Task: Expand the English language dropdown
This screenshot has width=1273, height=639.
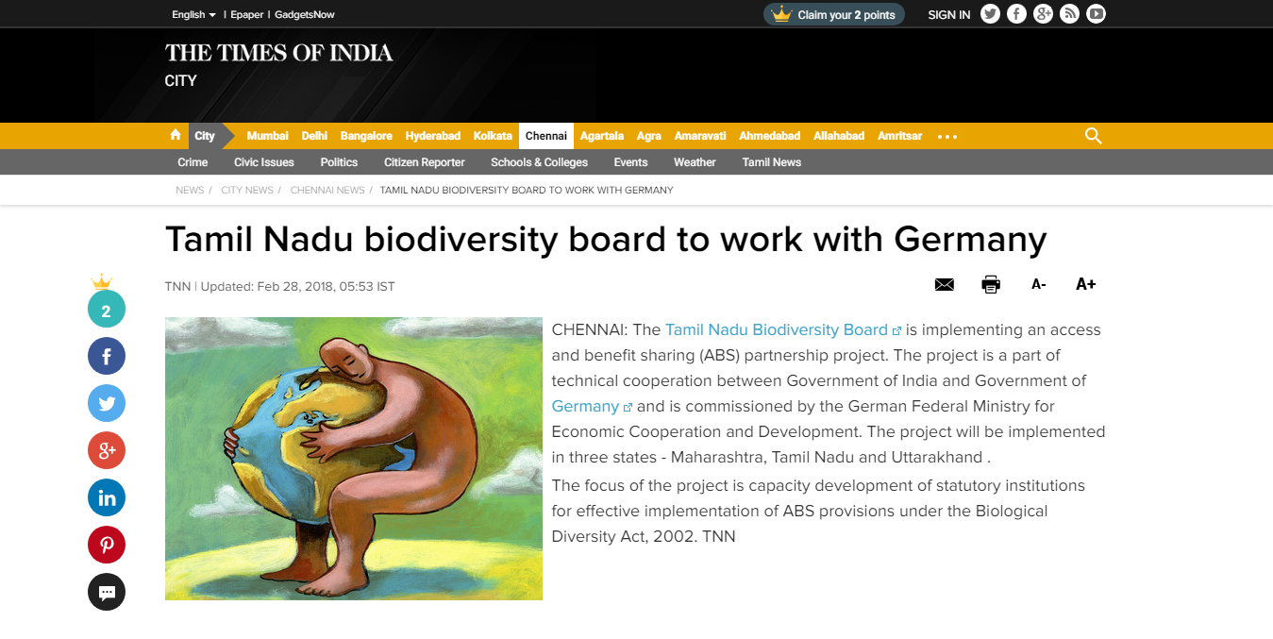Action: [193, 14]
